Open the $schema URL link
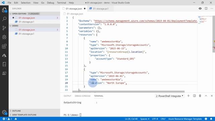The width and height of the screenshot is (215, 121). tap(146, 21)
